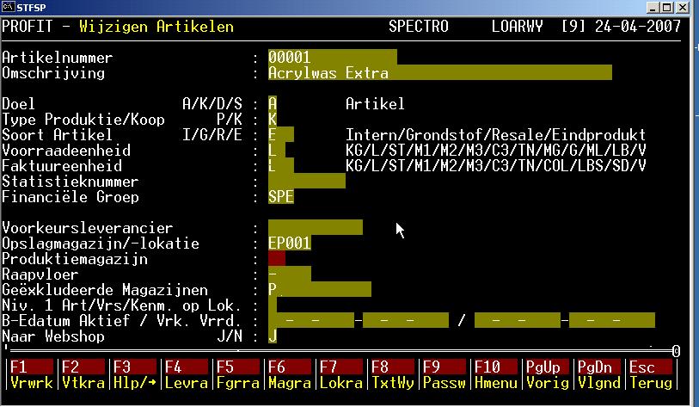Select the Raapvloer input field
Viewport: 699px width, 407px height.
pos(290,274)
